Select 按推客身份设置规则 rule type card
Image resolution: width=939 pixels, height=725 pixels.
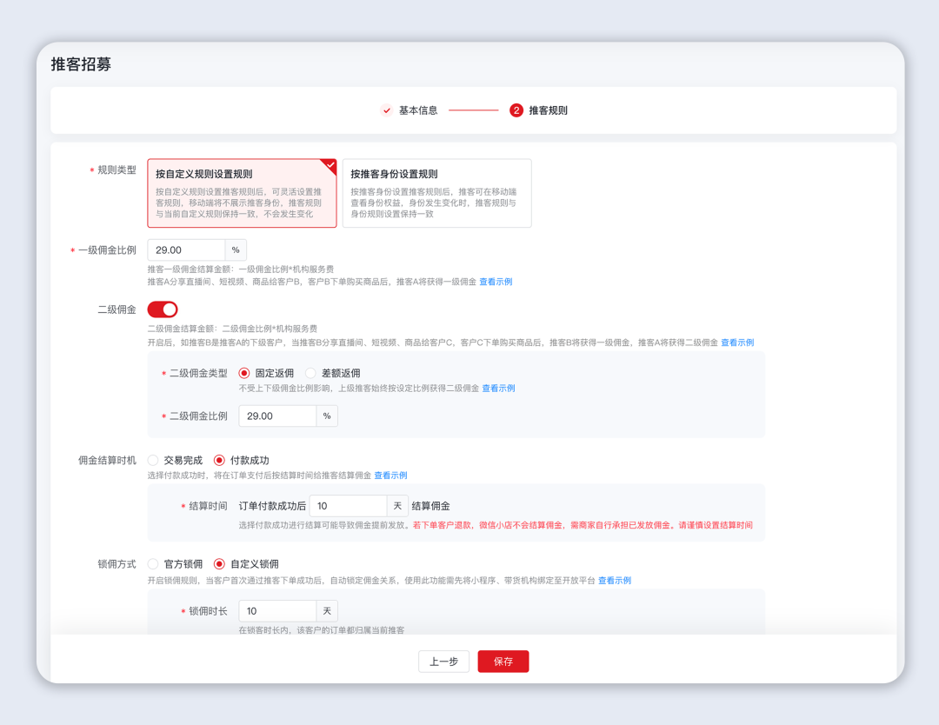[x=436, y=193]
